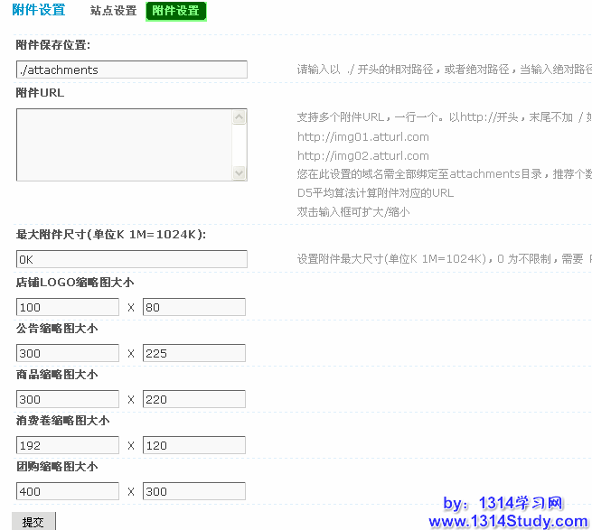Click the 附件URL scrollbar down arrow
This screenshot has width=592, height=530.
click(240, 173)
